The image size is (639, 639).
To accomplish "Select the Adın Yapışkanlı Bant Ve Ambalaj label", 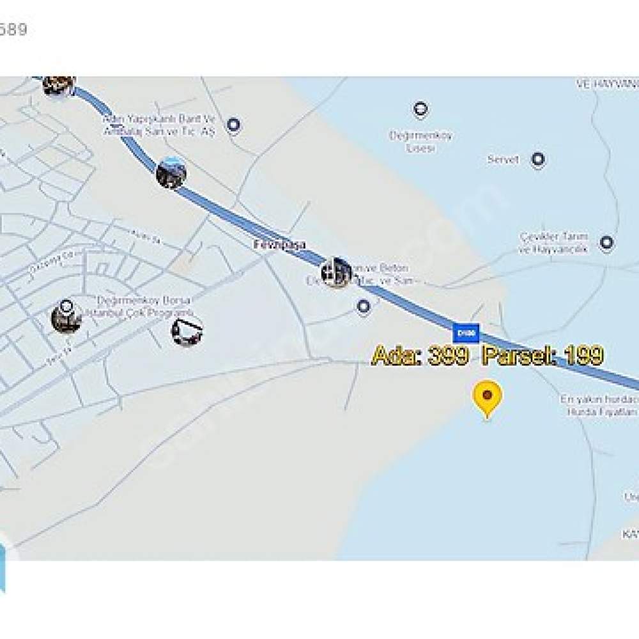I will (x=158, y=125).
